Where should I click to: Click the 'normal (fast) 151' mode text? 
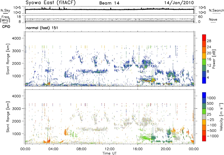pyautogui.click(x=42, y=28)
